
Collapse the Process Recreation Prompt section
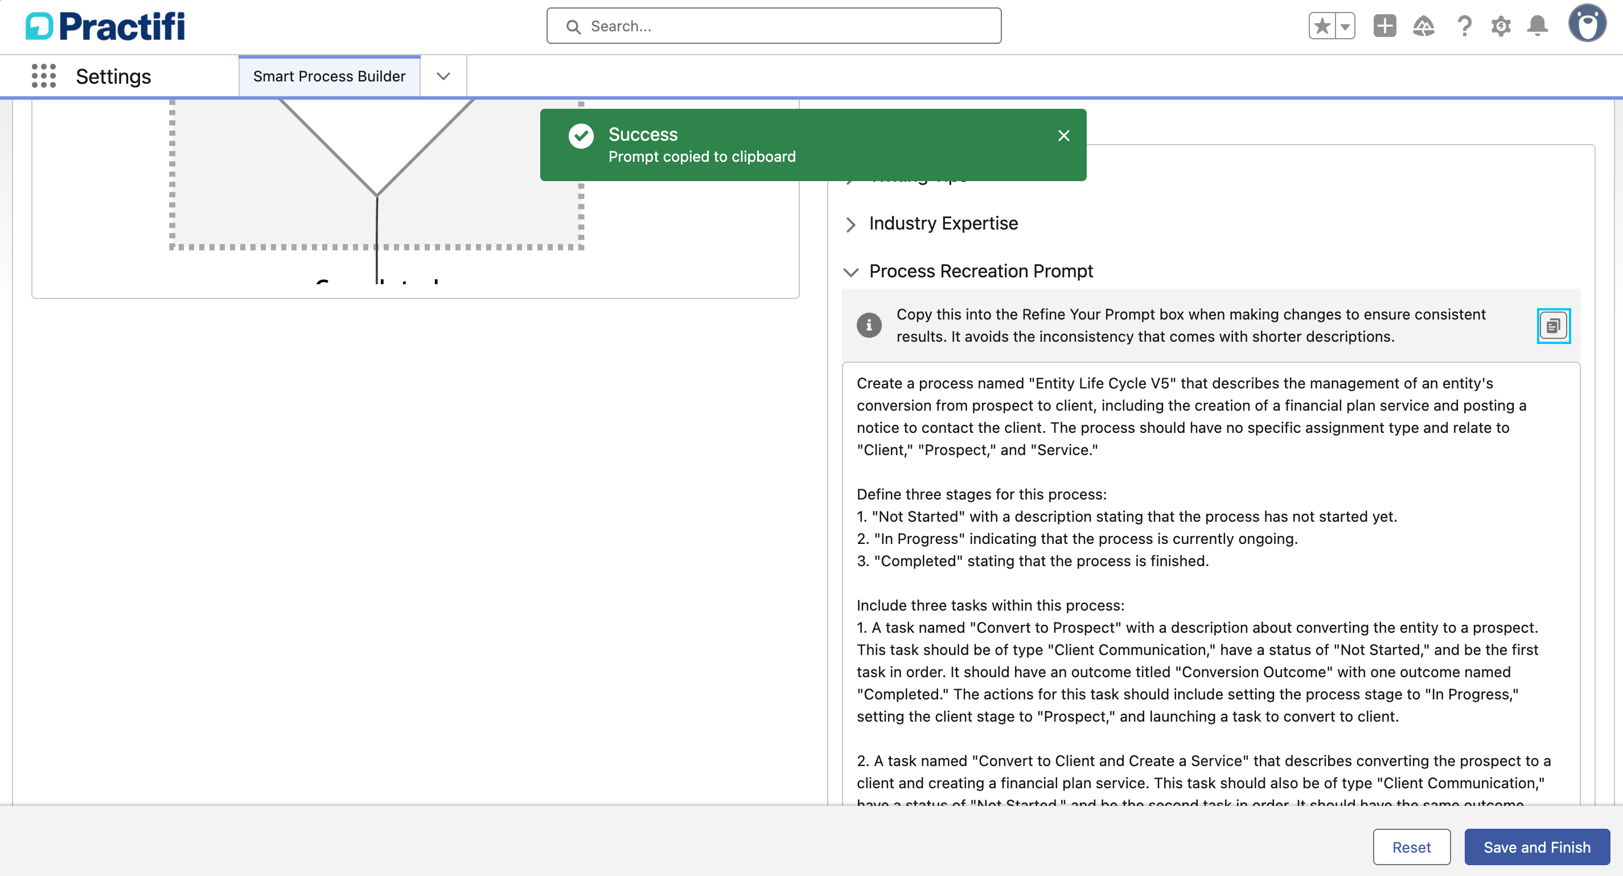point(981,272)
